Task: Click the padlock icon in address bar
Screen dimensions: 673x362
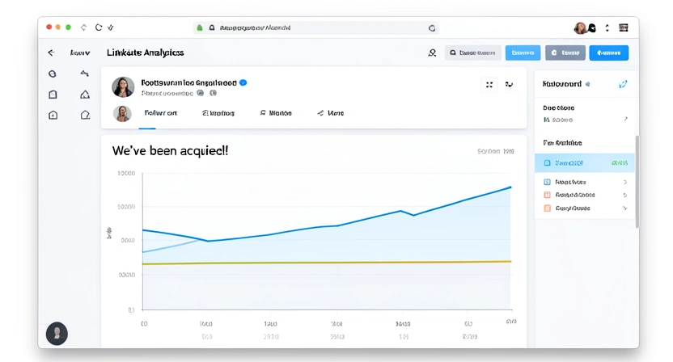Action: (212, 28)
